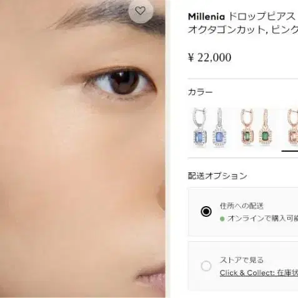Screen dimensions: 298x298
Task: Click the store pickup option card background
Action: pos(243,266)
